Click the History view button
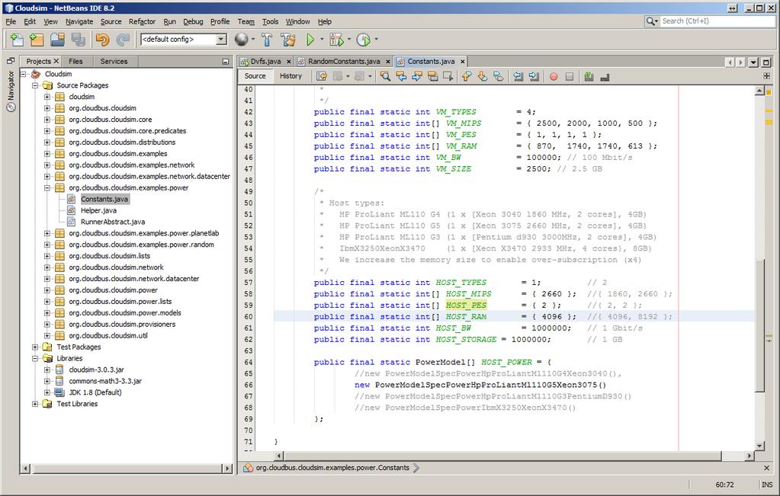 [291, 76]
